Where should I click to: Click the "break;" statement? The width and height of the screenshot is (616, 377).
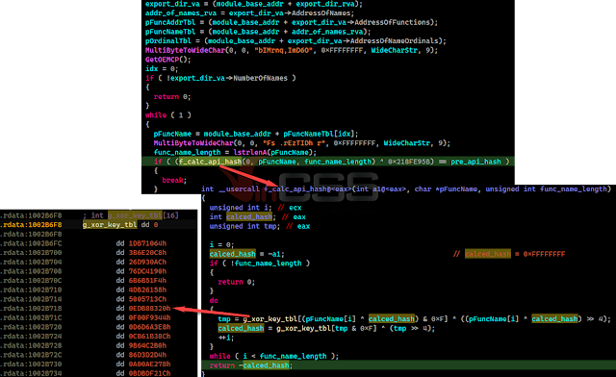tap(174, 180)
